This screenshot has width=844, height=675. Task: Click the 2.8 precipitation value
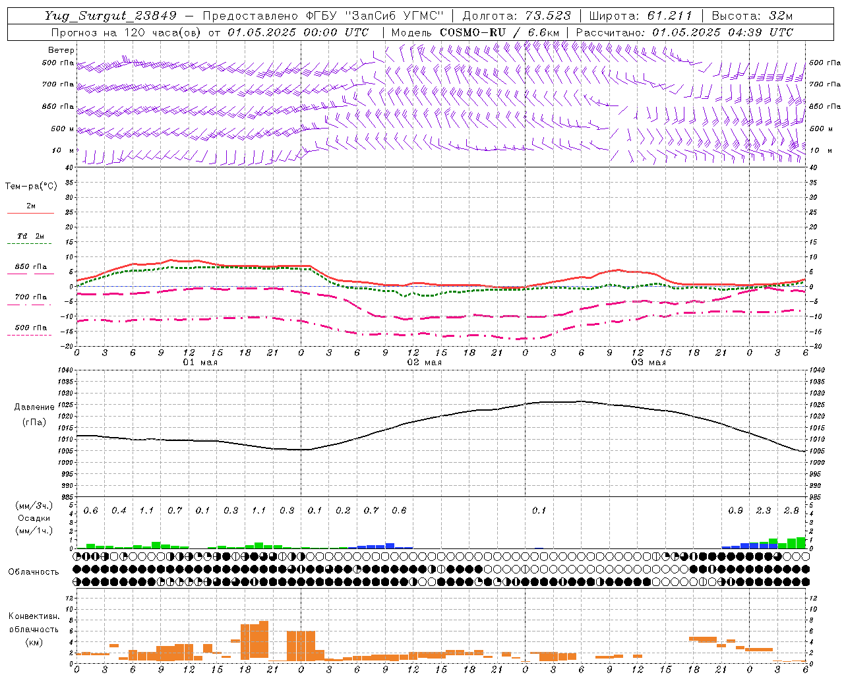pos(791,511)
